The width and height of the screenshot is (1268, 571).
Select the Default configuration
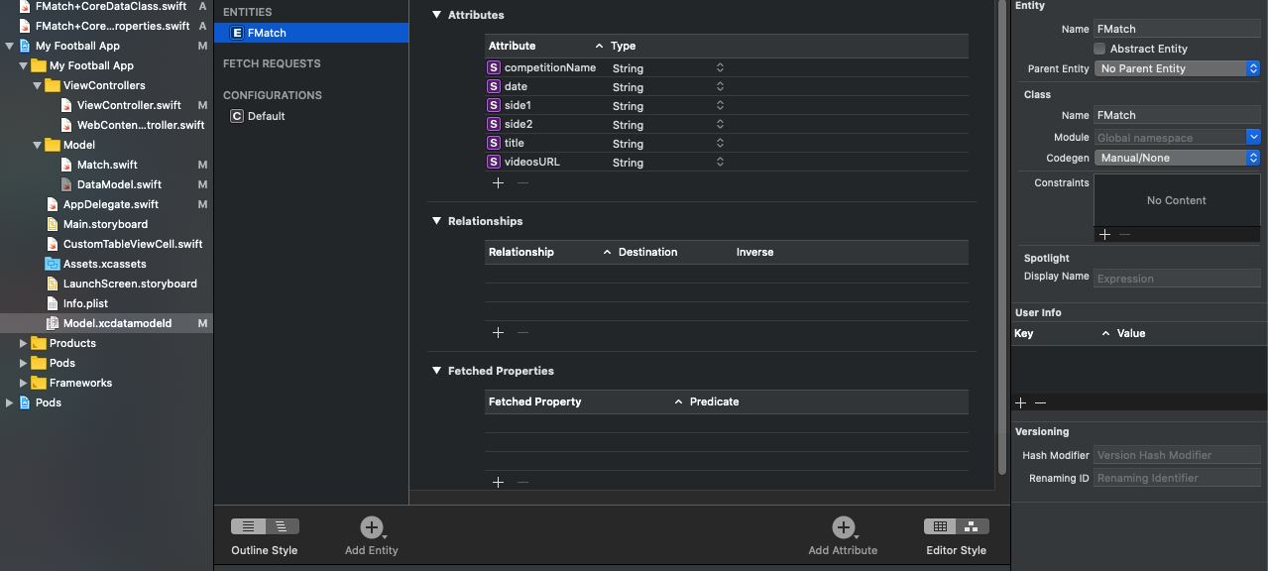266,116
